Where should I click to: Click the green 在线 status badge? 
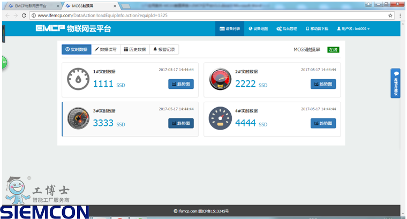tap(333, 50)
